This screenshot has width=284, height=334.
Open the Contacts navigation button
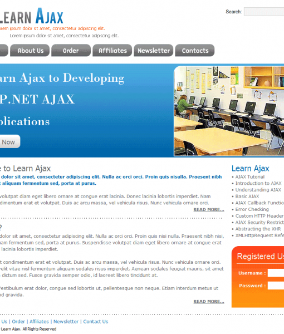coord(195,51)
